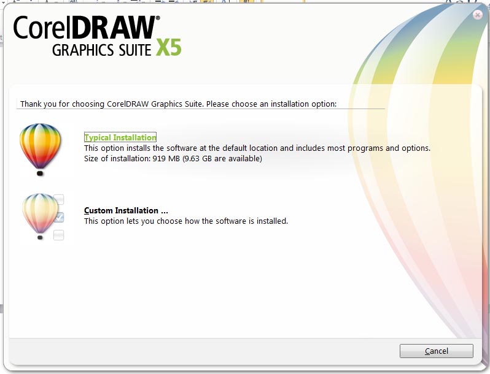This screenshot has width=490, height=374.
Task: Cancel the CorelDRAW setup
Action: 436,351
